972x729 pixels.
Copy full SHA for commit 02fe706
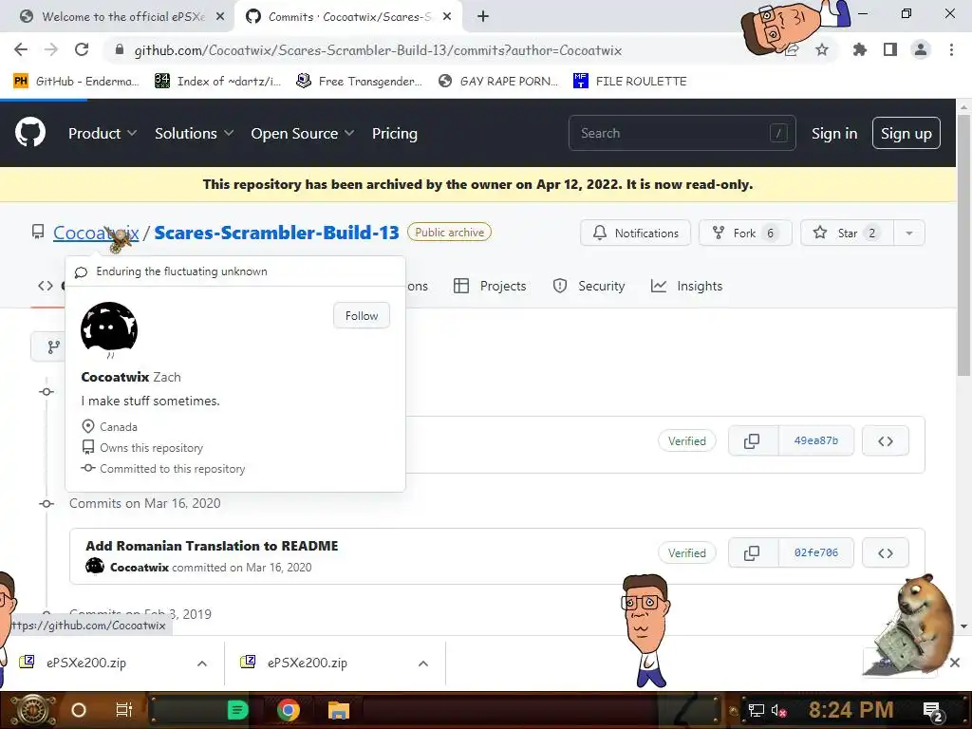(x=752, y=552)
